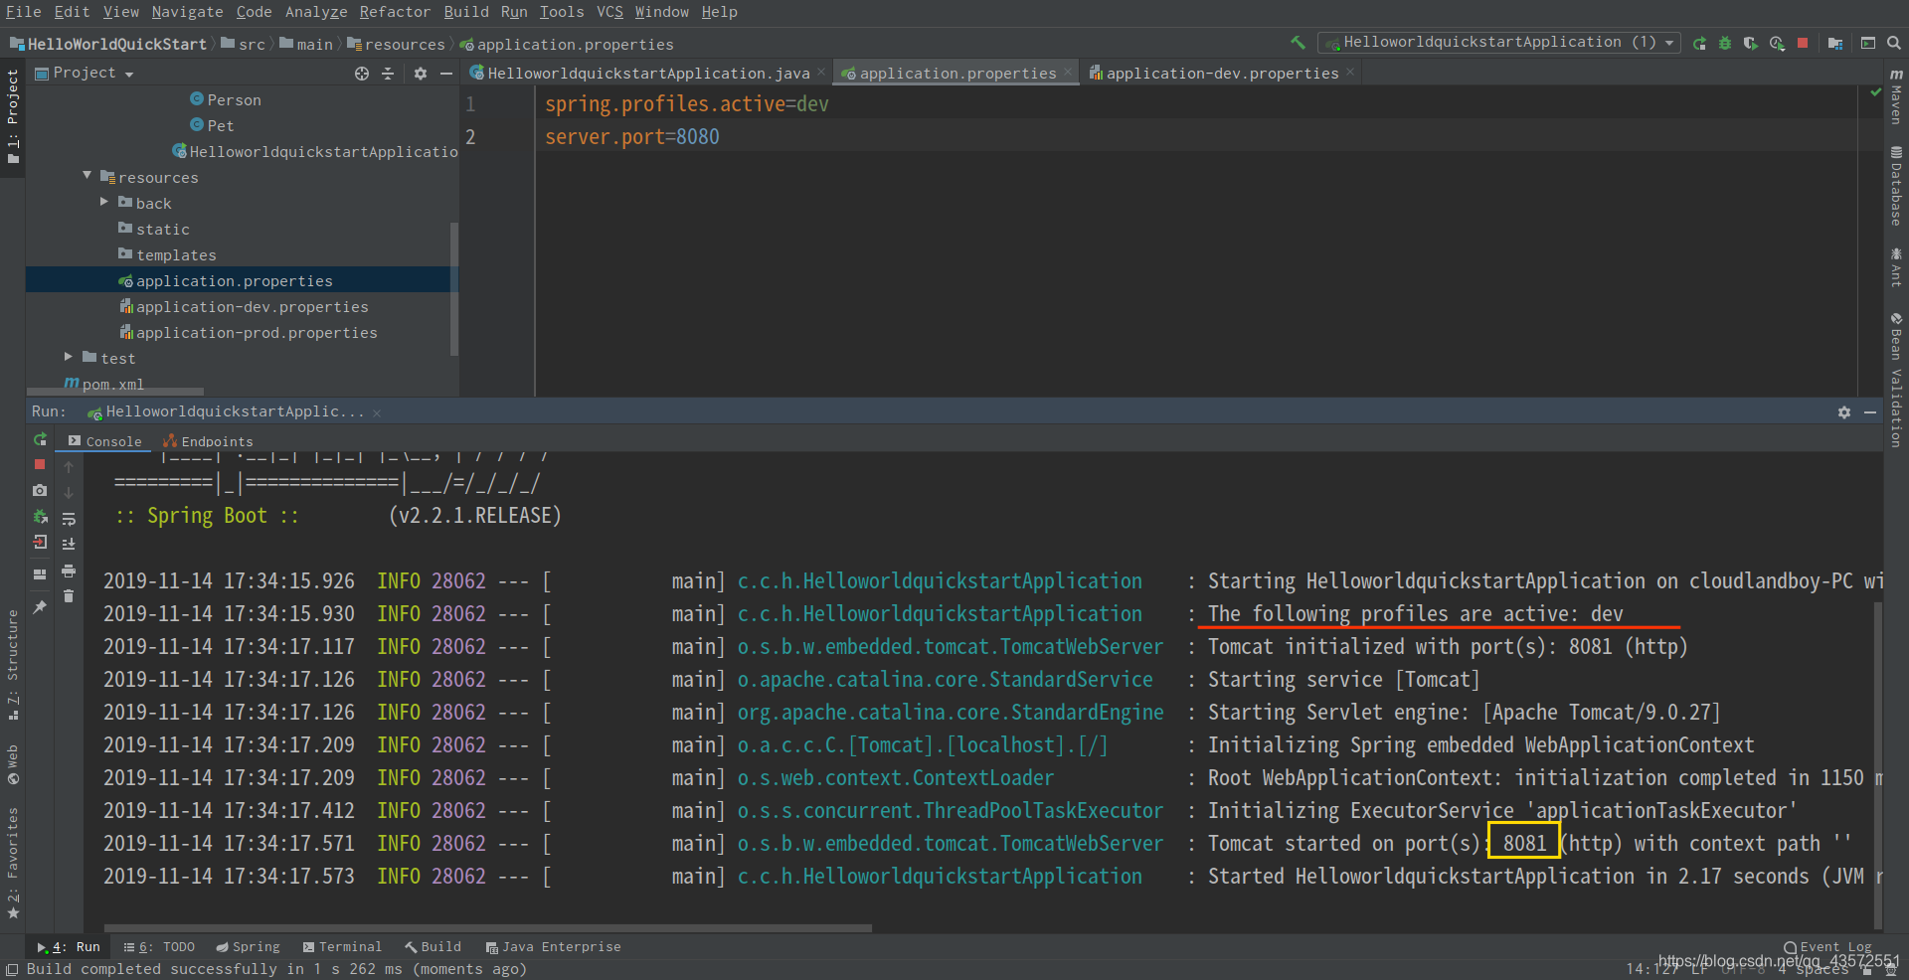Click the profiler run icon in toolbar
This screenshot has width=1909, height=980.
(1777, 43)
